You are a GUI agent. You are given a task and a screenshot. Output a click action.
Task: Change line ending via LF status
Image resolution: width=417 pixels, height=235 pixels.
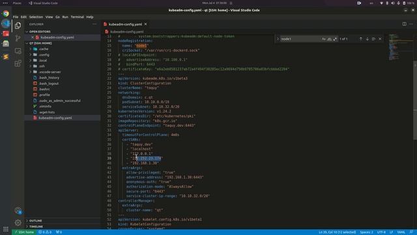pyautogui.click(x=391, y=232)
